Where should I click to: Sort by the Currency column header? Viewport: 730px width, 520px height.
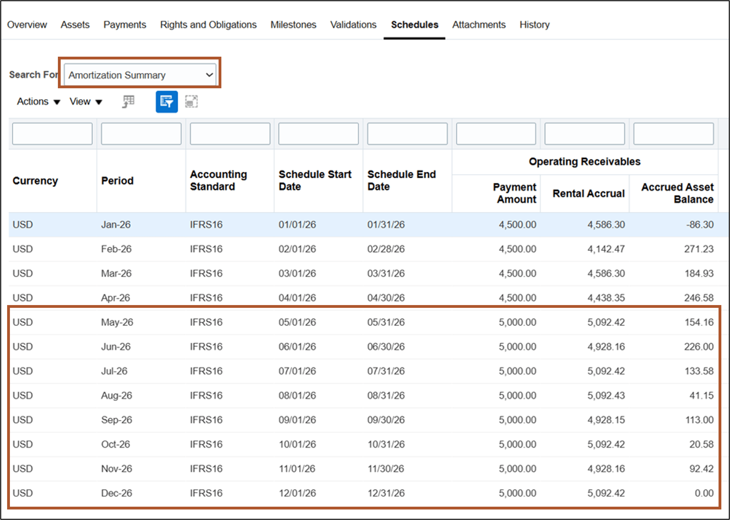click(35, 181)
